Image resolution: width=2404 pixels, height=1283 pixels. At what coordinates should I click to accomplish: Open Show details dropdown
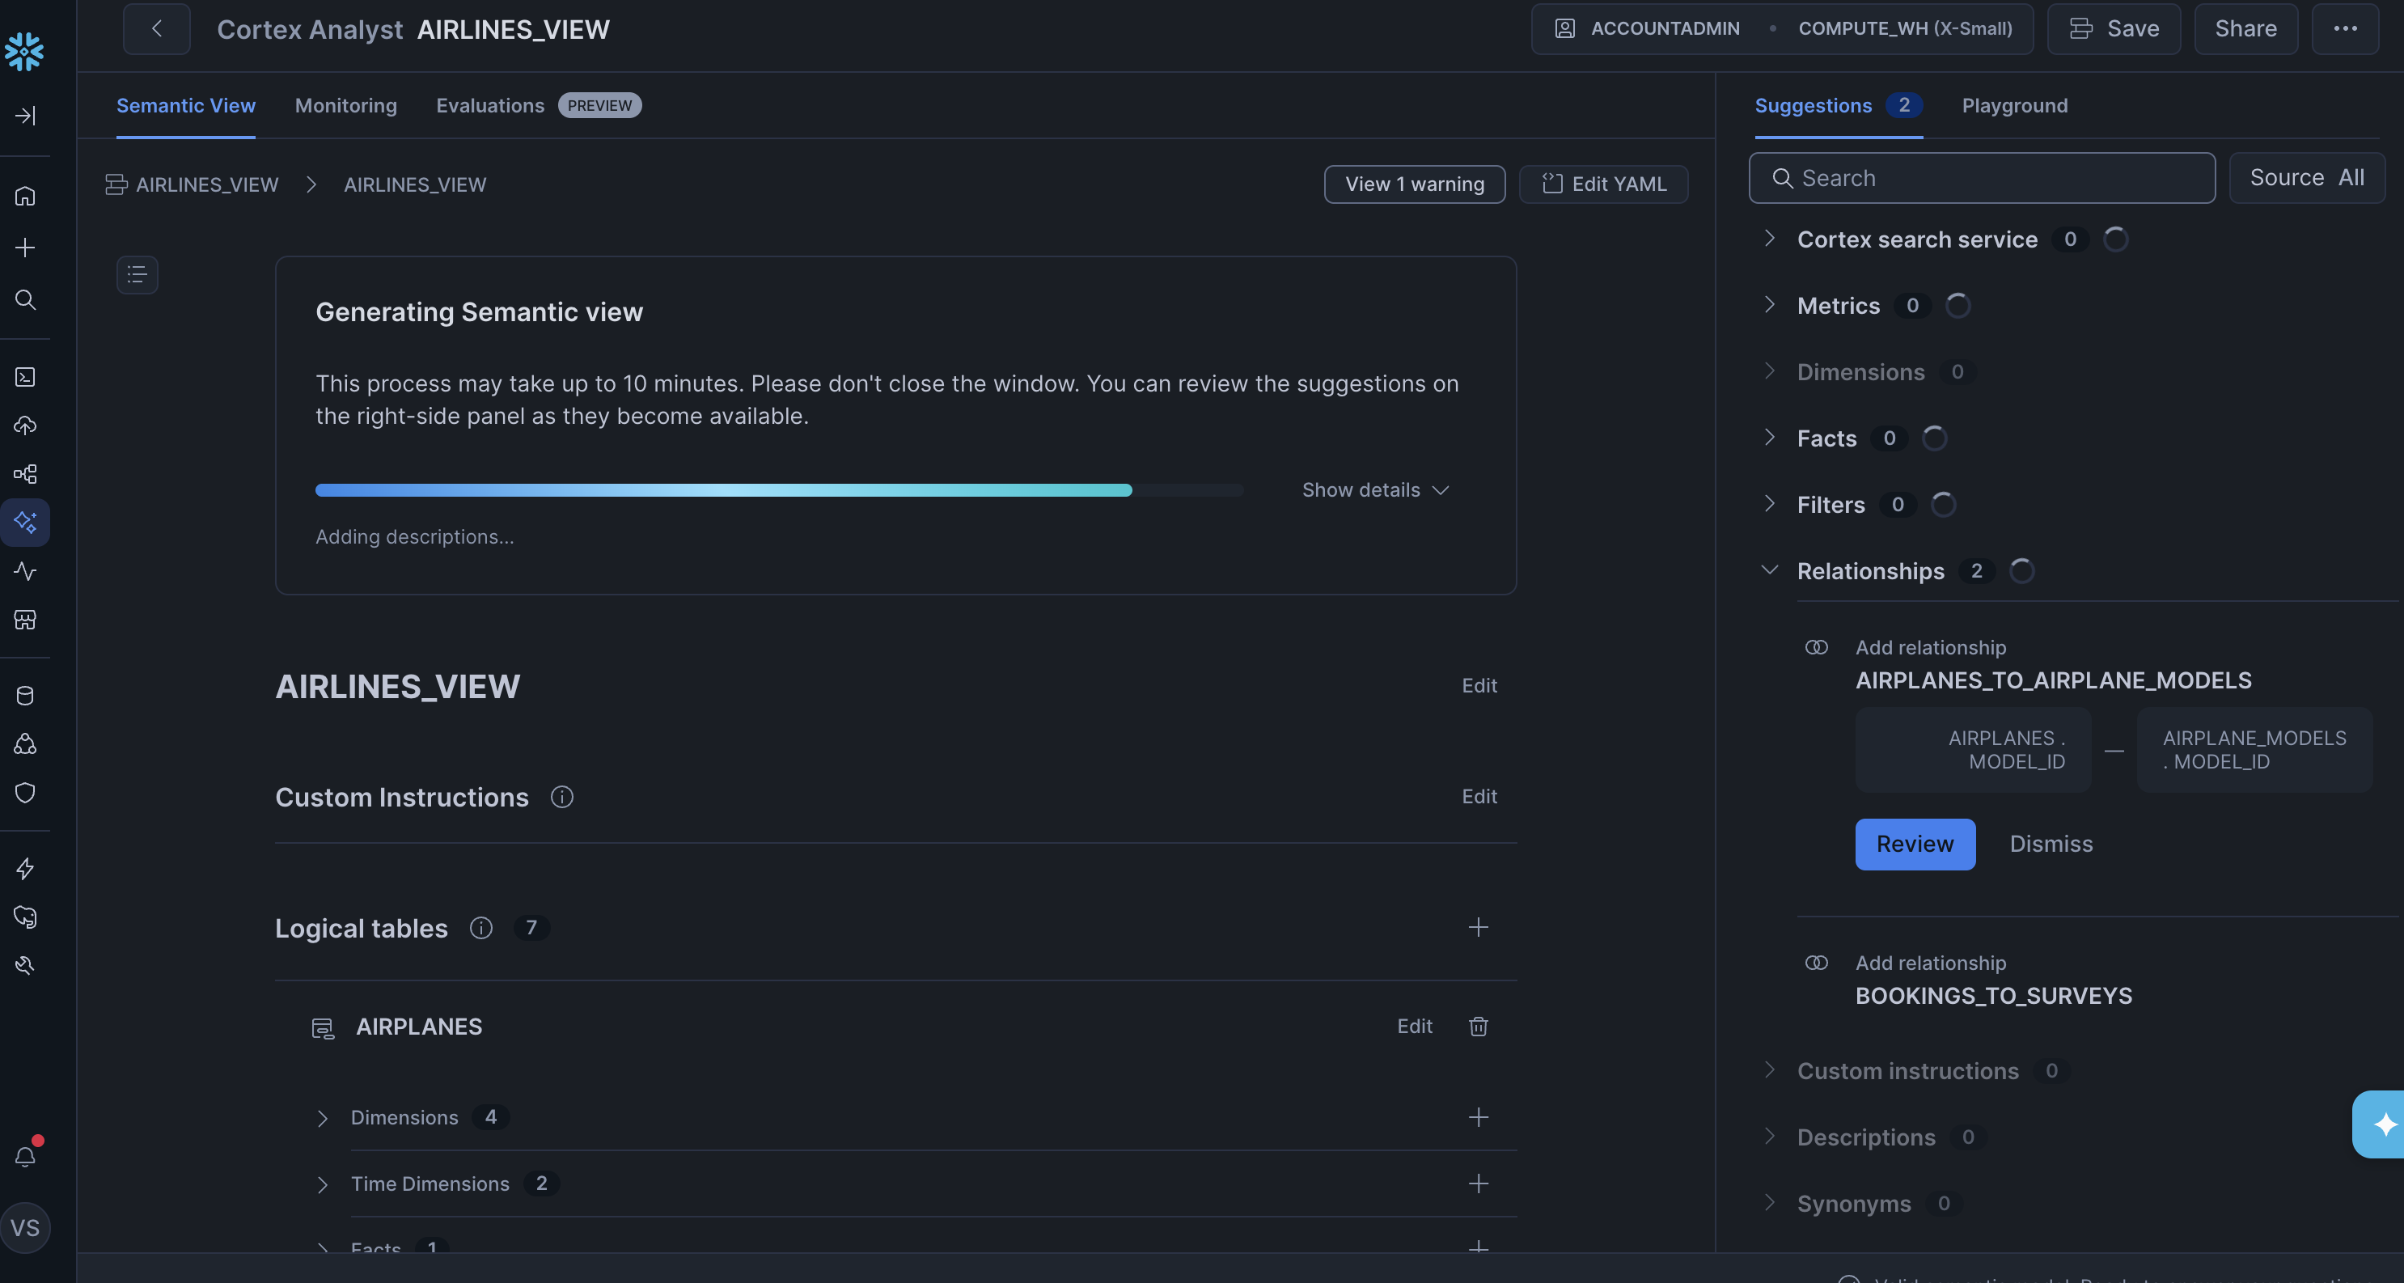1374,490
